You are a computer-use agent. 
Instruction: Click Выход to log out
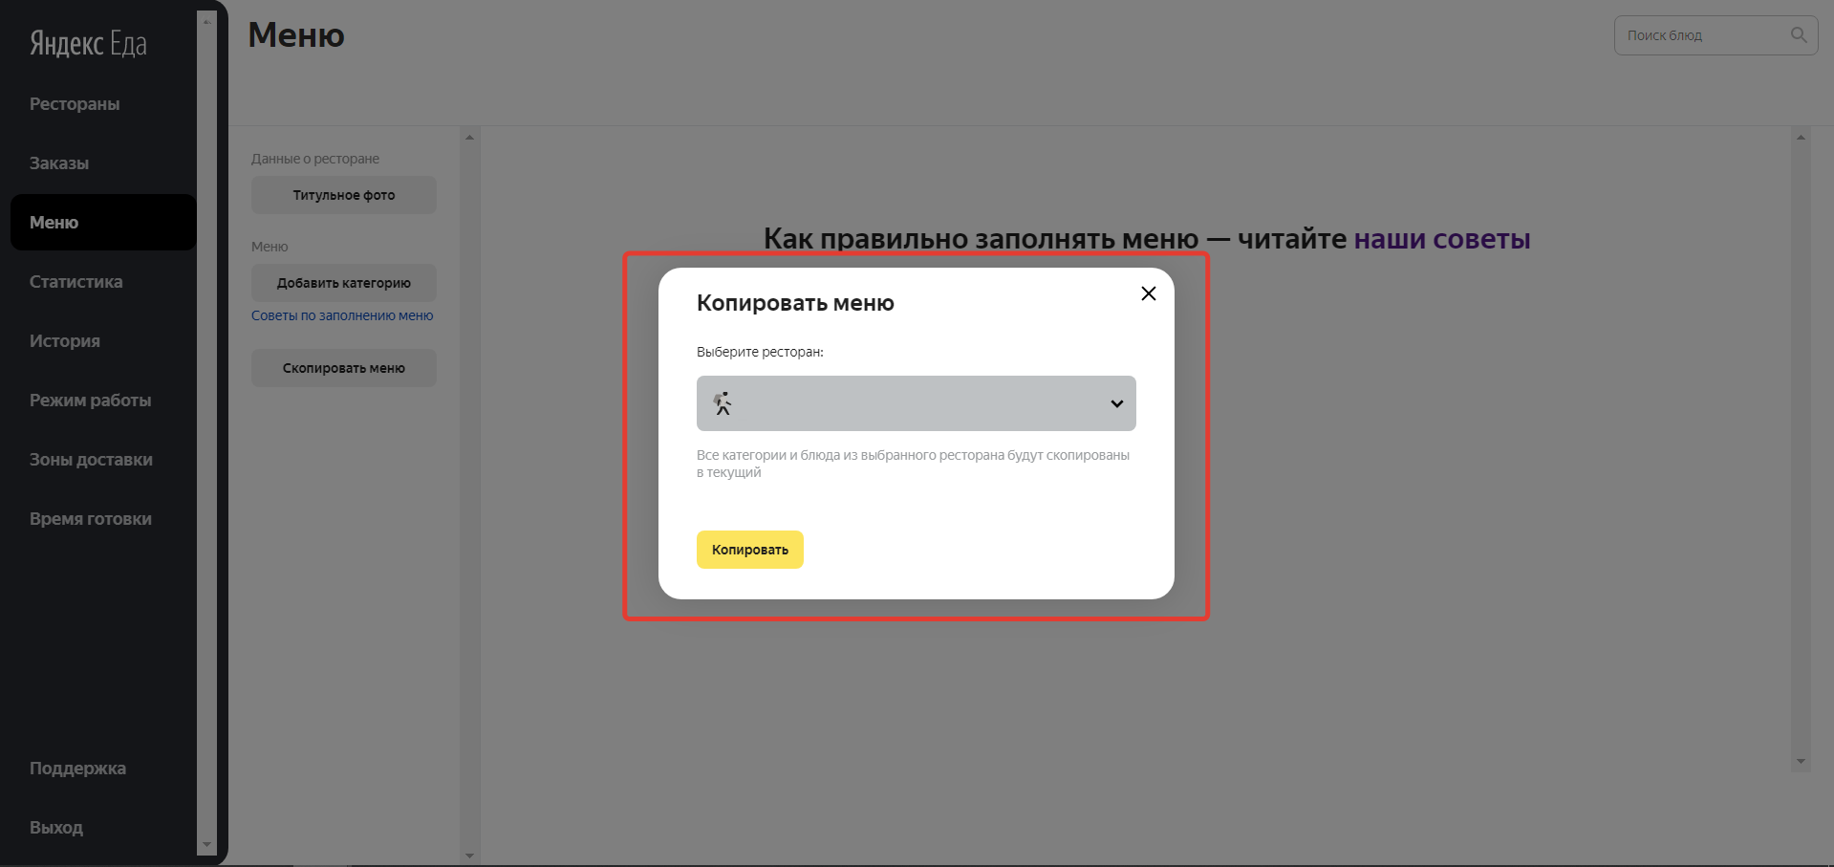[56, 828]
